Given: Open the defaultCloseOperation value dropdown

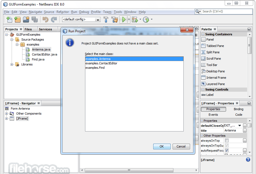Looking at the screenshot, I should [240, 125].
